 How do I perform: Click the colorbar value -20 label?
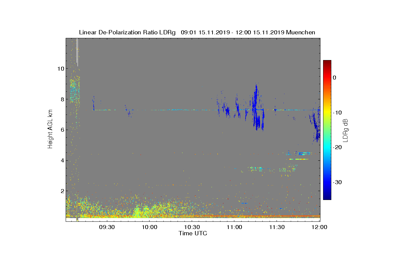pyautogui.click(x=337, y=147)
